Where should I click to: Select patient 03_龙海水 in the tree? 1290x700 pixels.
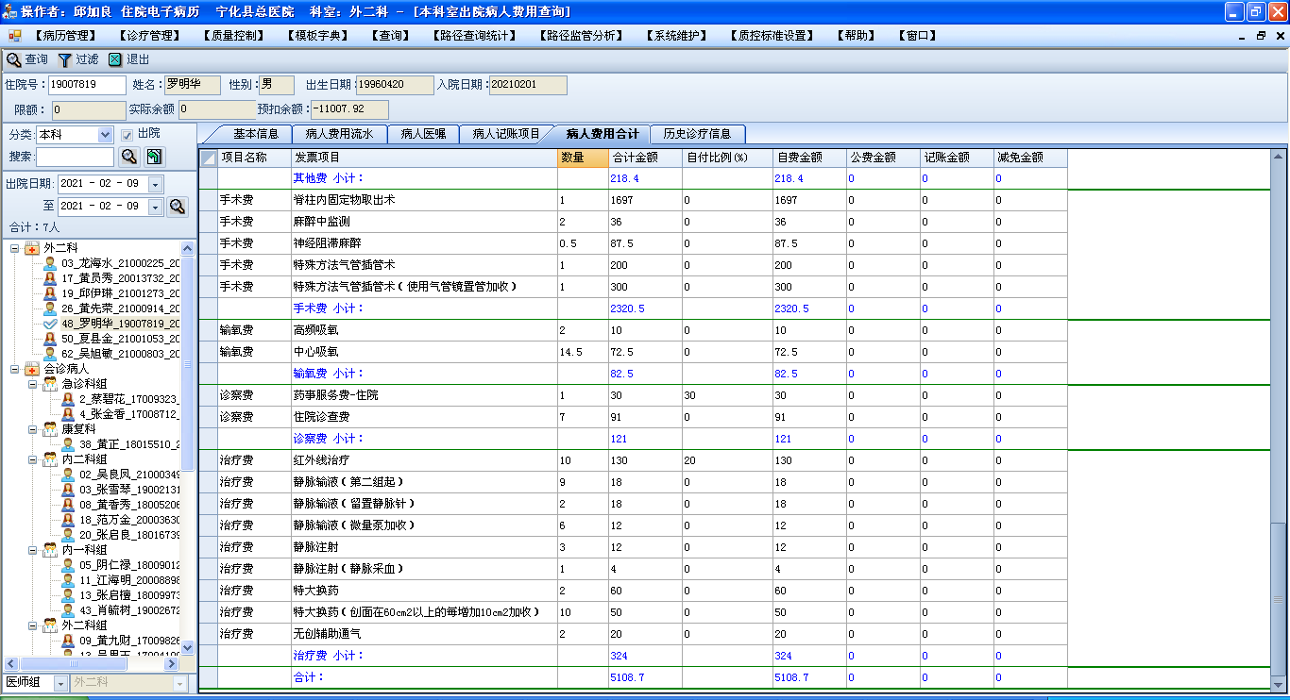click(120, 263)
